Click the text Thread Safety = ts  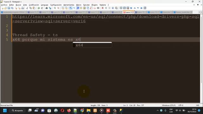coord(35,35)
